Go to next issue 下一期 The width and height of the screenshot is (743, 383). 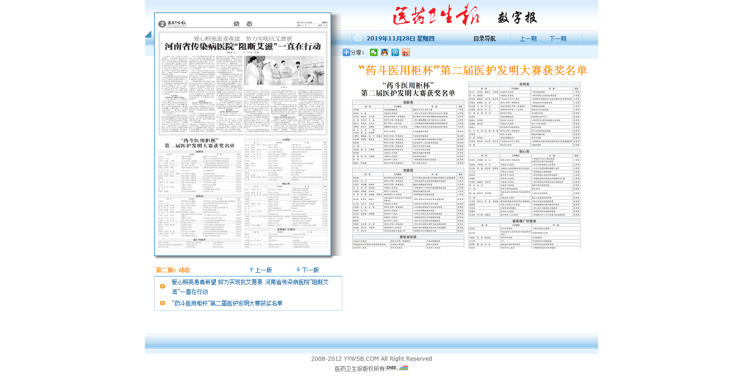pos(558,39)
